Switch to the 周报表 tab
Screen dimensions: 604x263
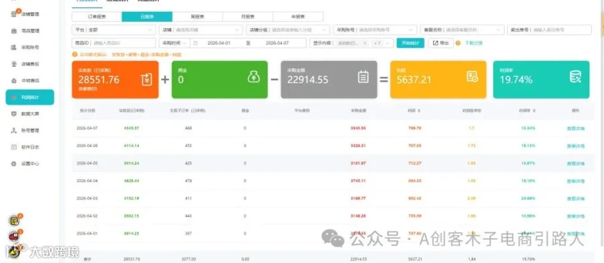tap(197, 17)
